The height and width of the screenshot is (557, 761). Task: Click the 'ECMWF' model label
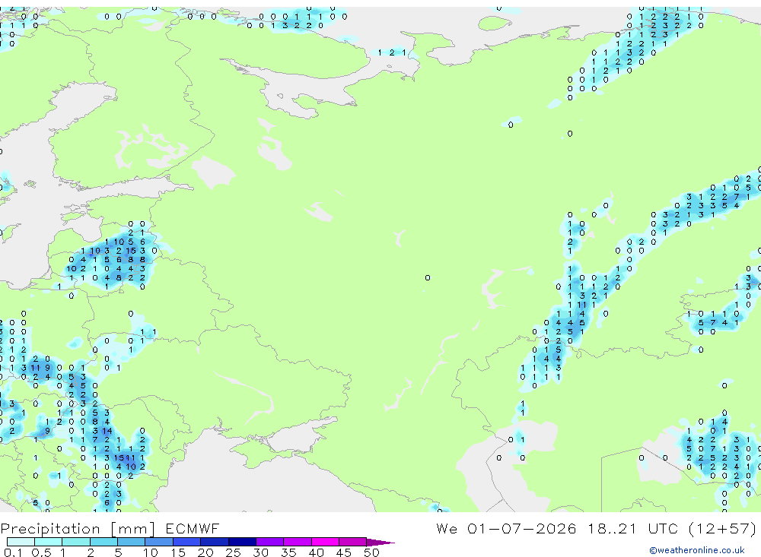[x=193, y=528]
